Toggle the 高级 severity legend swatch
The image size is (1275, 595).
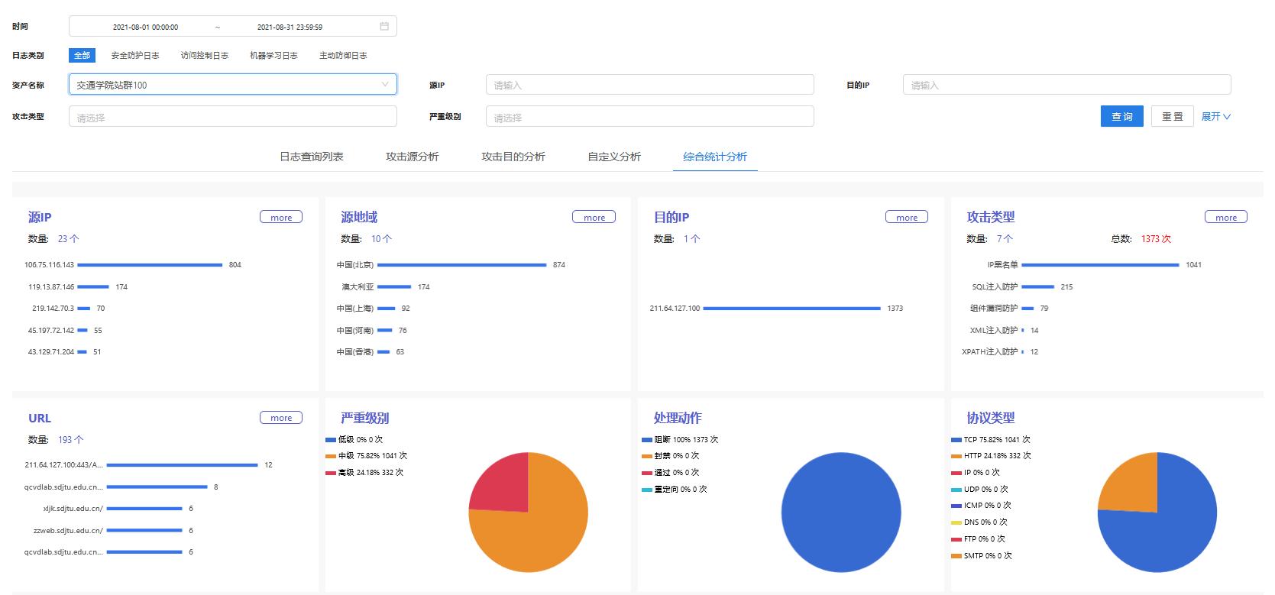coord(330,473)
